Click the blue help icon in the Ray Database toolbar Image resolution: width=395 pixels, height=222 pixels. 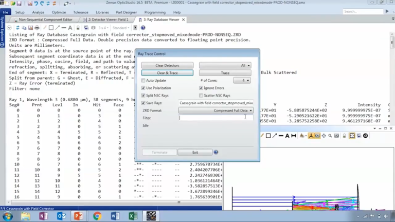coord(143,28)
